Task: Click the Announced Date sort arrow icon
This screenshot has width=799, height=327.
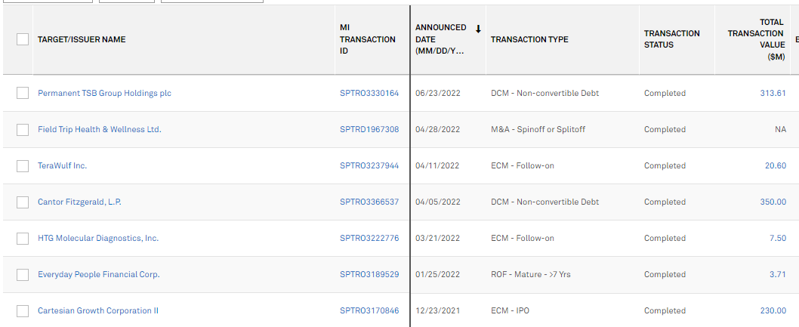Action: 478,29
